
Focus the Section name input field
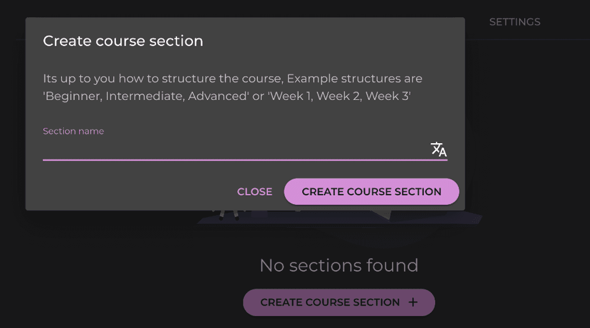click(236, 149)
